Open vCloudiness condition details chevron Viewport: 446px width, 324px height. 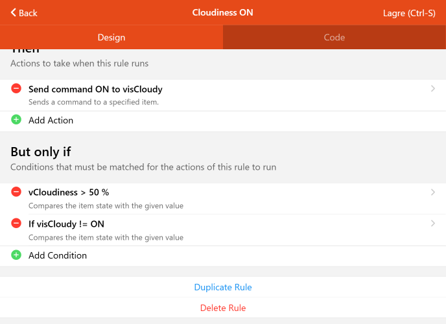(x=432, y=192)
